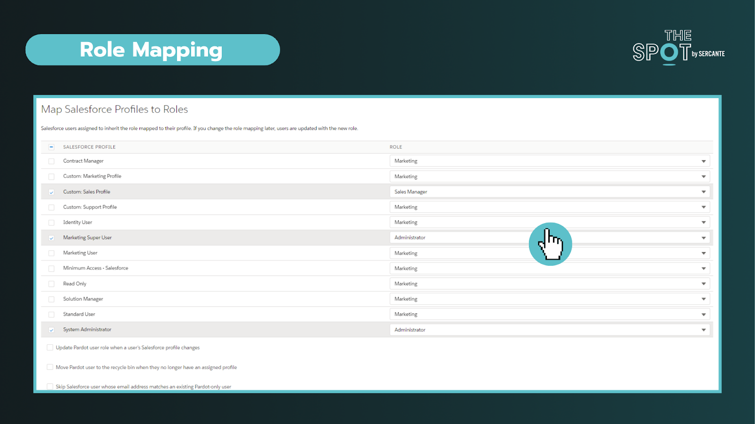Open the Administrator role dropdown for Marketing Super User

coord(550,238)
